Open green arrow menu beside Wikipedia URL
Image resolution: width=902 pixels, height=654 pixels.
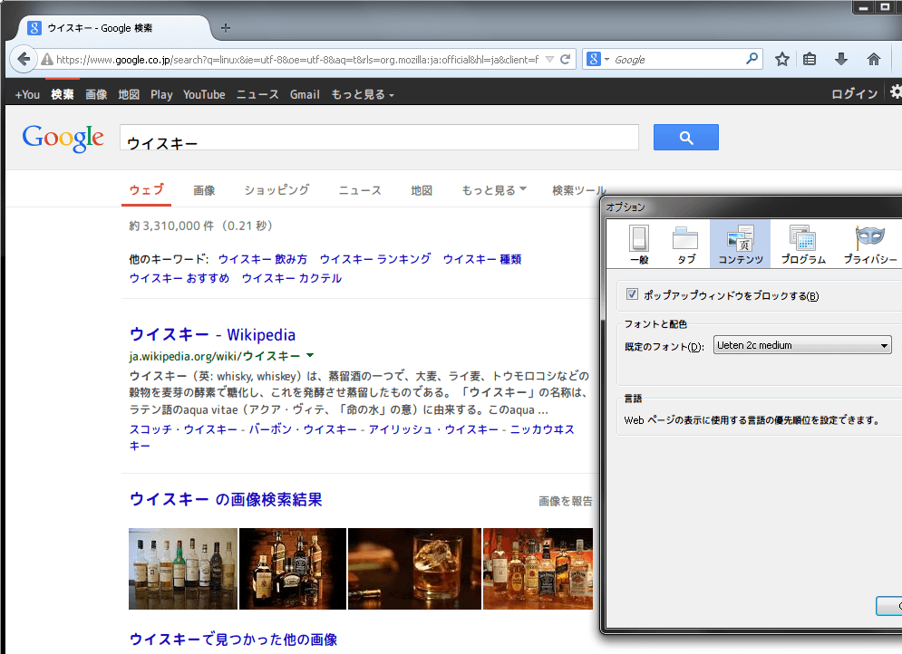click(x=310, y=356)
